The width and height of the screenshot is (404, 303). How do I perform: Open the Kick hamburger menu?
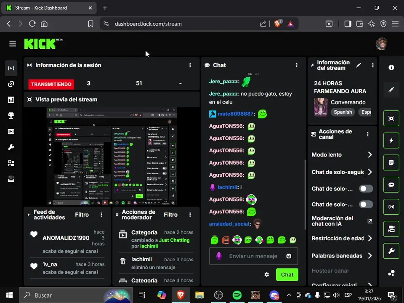click(x=12, y=44)
